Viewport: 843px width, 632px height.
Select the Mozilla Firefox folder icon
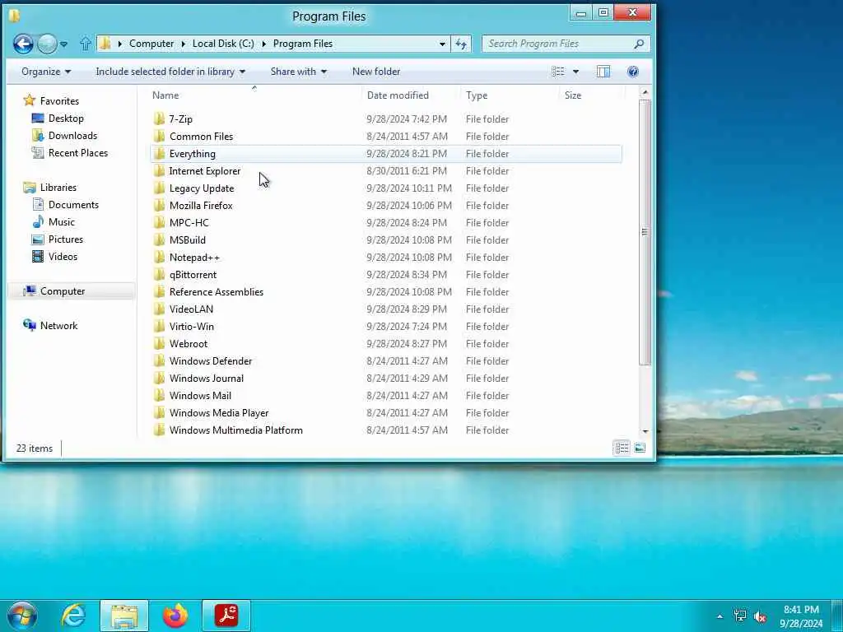(x=159, y=205)
